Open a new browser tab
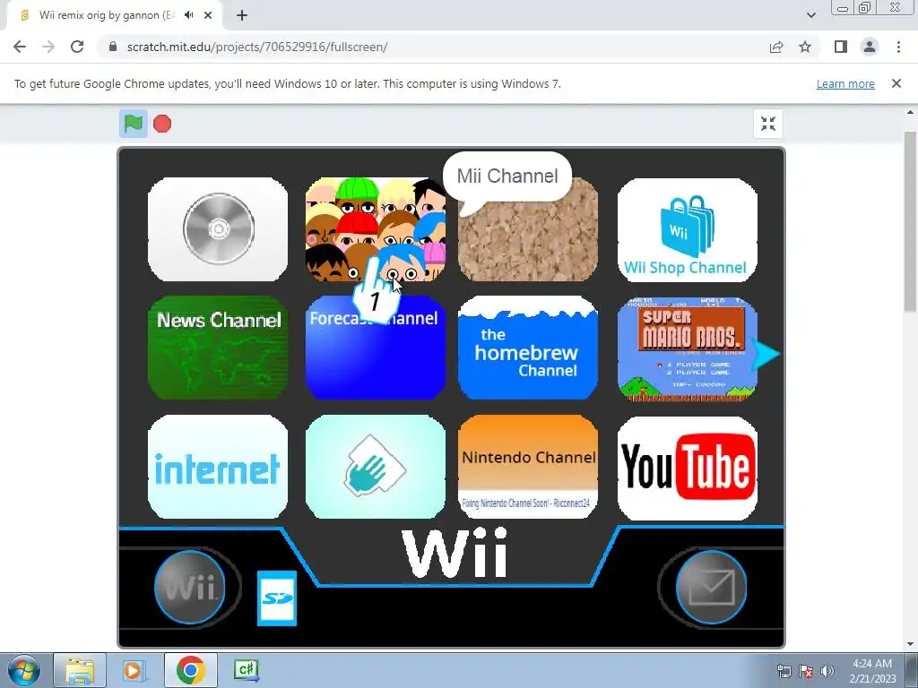 pyautogui.click(x=242, y=15)
